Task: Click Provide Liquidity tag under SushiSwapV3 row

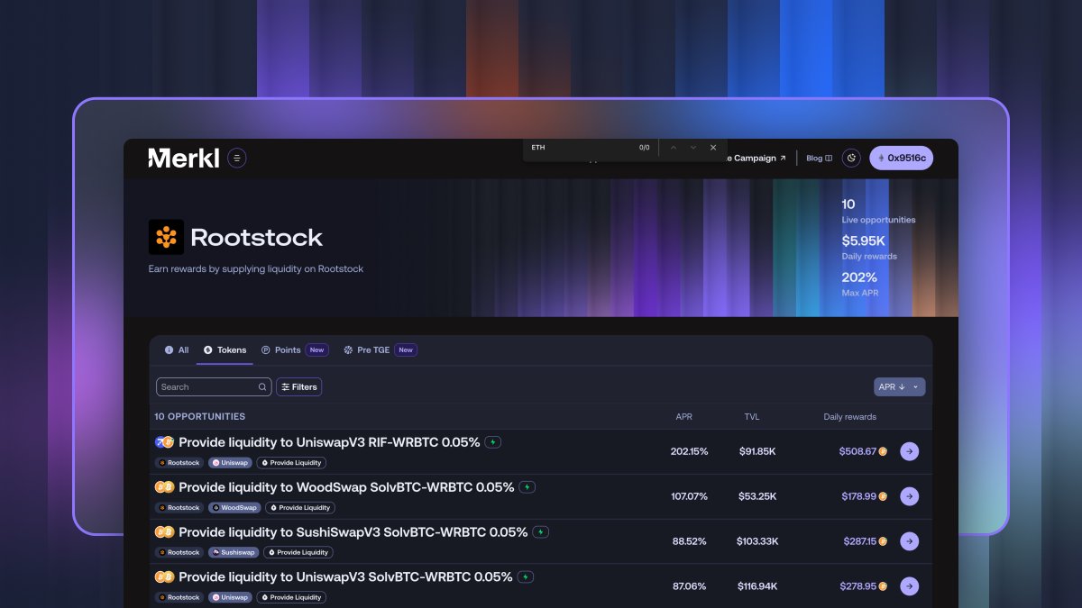Action: click(x=298, y=553)
